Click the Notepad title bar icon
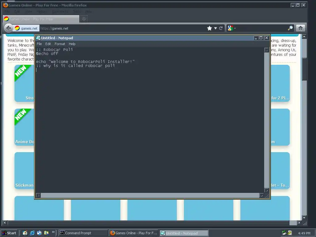This screenshot has width=316, height=237. (x=38, y=38)
